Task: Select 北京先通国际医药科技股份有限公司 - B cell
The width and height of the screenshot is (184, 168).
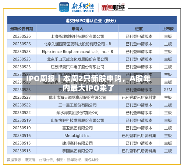Action: (x=77, y=44)
